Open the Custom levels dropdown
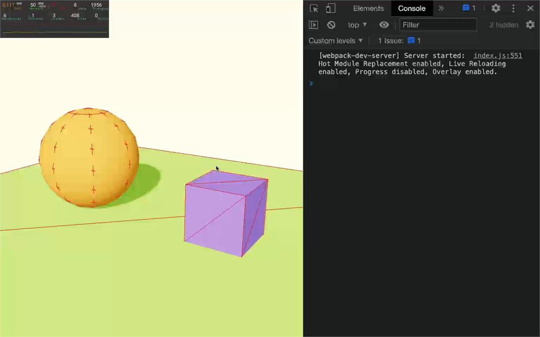540x337 pixels. tap(335, 40)
